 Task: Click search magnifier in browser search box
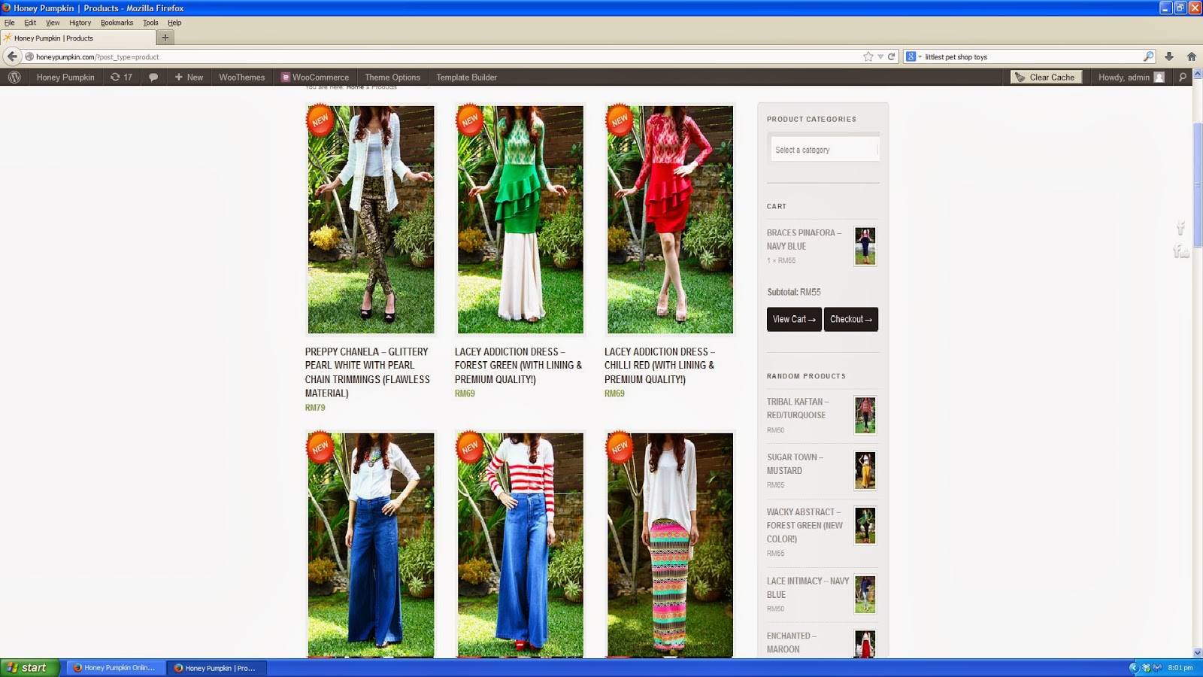click(1148, 56)
